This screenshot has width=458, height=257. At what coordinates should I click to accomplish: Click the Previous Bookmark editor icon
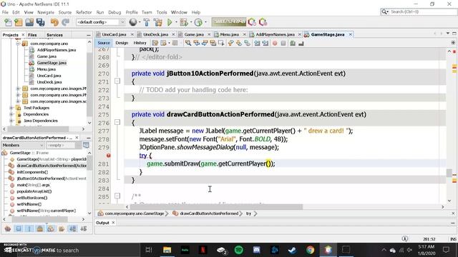230,43
